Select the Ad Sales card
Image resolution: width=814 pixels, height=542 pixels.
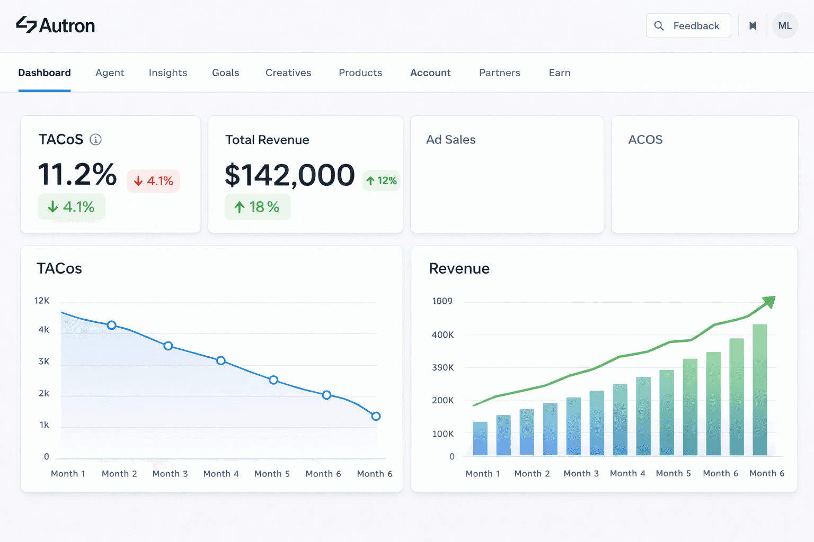click(507, 174)
